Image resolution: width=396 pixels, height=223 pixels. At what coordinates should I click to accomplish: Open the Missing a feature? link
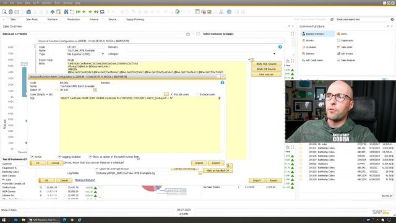85,180
